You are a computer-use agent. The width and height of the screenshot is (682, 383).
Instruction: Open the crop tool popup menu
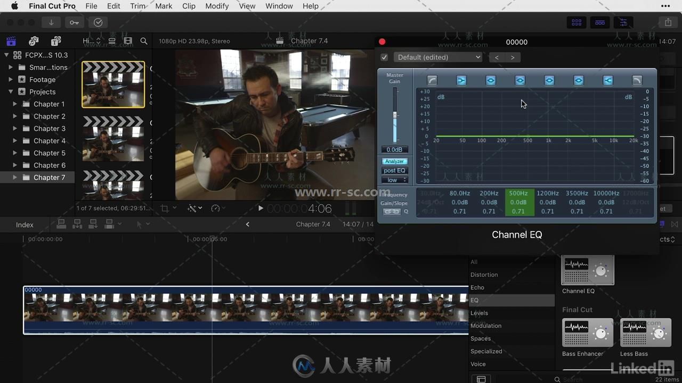[168, 209]
